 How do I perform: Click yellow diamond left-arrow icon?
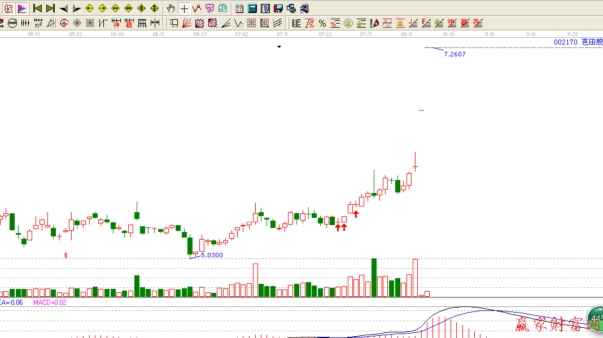89,8
